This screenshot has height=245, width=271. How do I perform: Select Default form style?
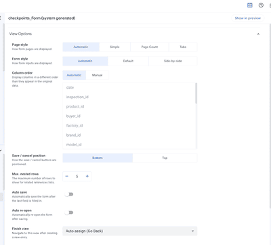[128, 61]
